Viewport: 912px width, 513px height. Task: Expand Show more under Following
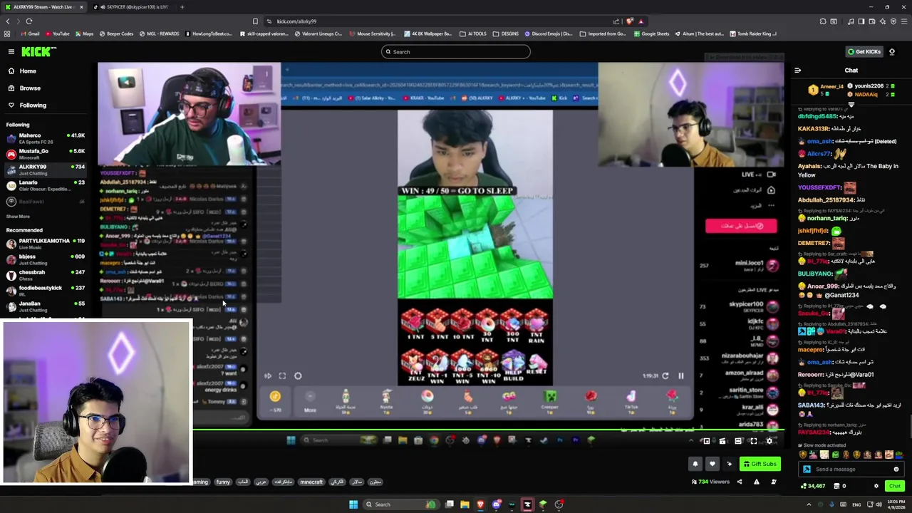(18, 217)
